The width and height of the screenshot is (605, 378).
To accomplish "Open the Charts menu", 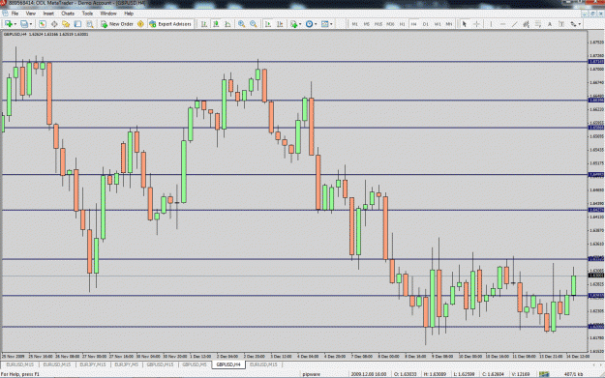I will coord(68,14).
